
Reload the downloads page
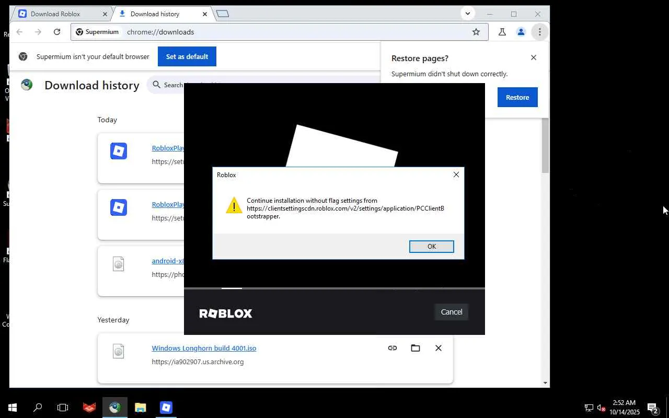click(x=57, y=32)
